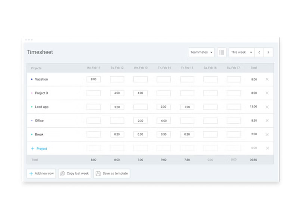Select the Office project name
Image resolution: width=299 pixels, height=224 pixels.
(x=39, y=121)
